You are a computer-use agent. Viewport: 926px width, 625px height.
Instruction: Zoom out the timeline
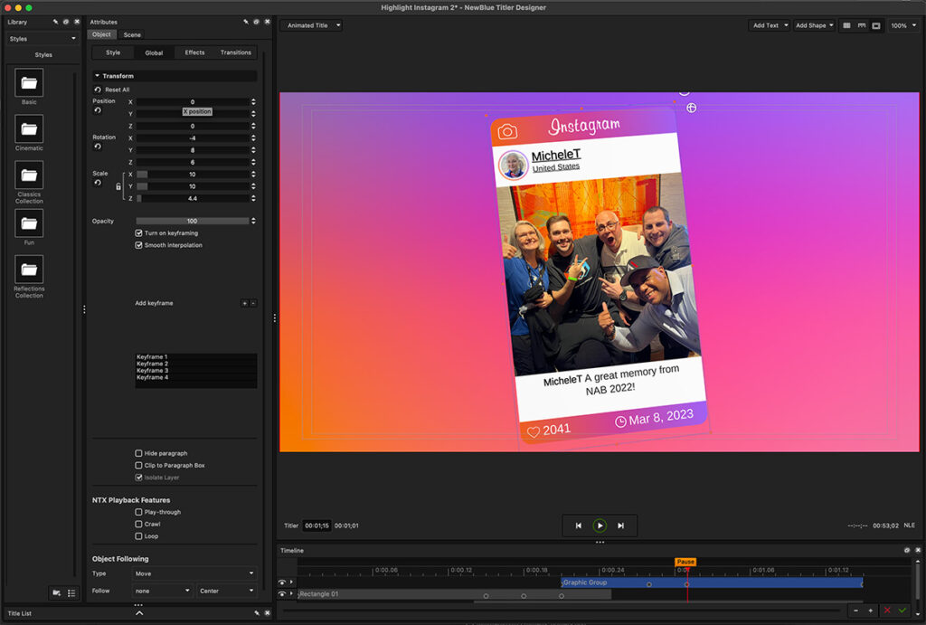coord(855,611)
